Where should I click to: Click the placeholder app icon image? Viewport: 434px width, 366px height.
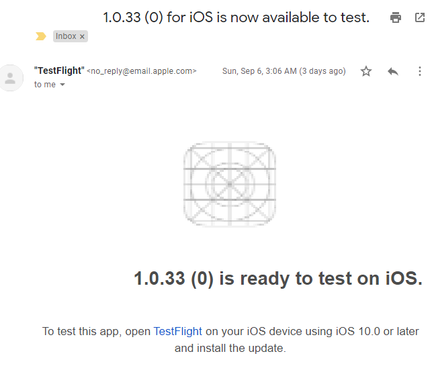click(230, 184)
